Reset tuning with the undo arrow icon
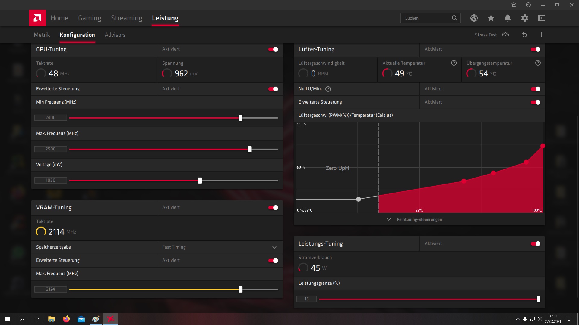 [x=524, y=35]
